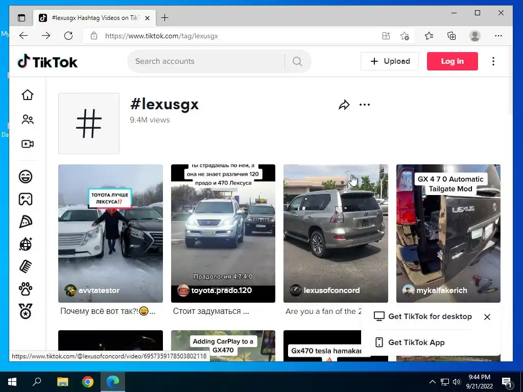Open the TikTok logo home link

(x=47, y=62)
